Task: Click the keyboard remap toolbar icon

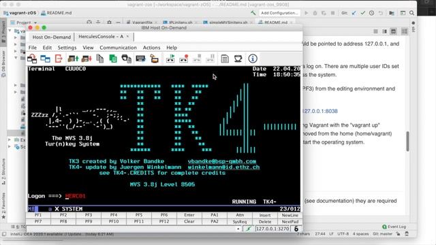Action: point(140,59)
